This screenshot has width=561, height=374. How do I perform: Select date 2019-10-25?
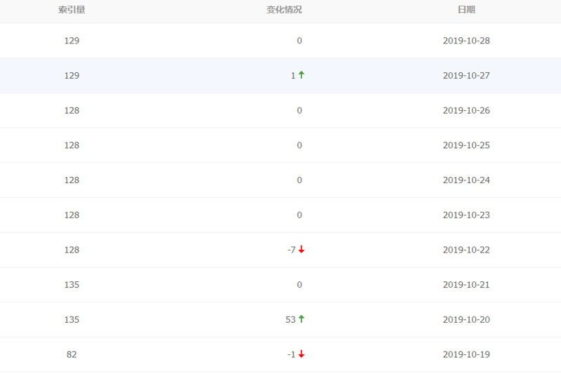point(466,145)
